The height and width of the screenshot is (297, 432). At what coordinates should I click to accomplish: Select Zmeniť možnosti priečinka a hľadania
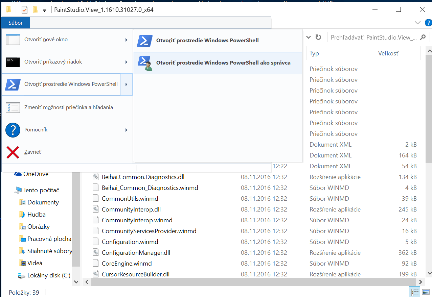point(67,107)
